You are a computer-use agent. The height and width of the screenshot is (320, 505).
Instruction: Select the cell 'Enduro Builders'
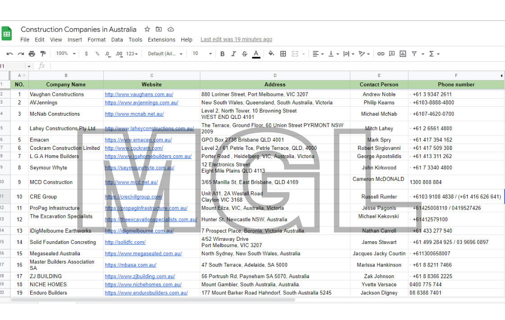tap(66, 293)
